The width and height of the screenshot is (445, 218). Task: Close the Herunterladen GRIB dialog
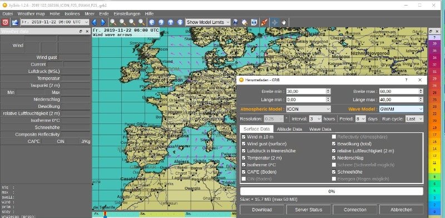[420, 80]
